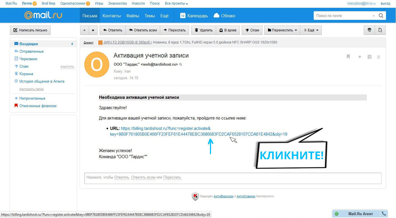The width and height of the screenshot is (396, 218).
Task: Click Ответить to reply to the sender
Action: coord(113,30)
